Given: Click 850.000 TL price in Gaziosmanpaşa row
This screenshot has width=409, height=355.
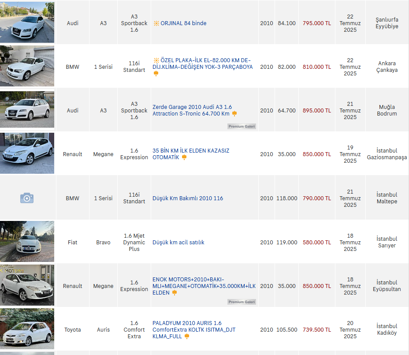Looking at the screenshot, I should click(x=317, y=154).
